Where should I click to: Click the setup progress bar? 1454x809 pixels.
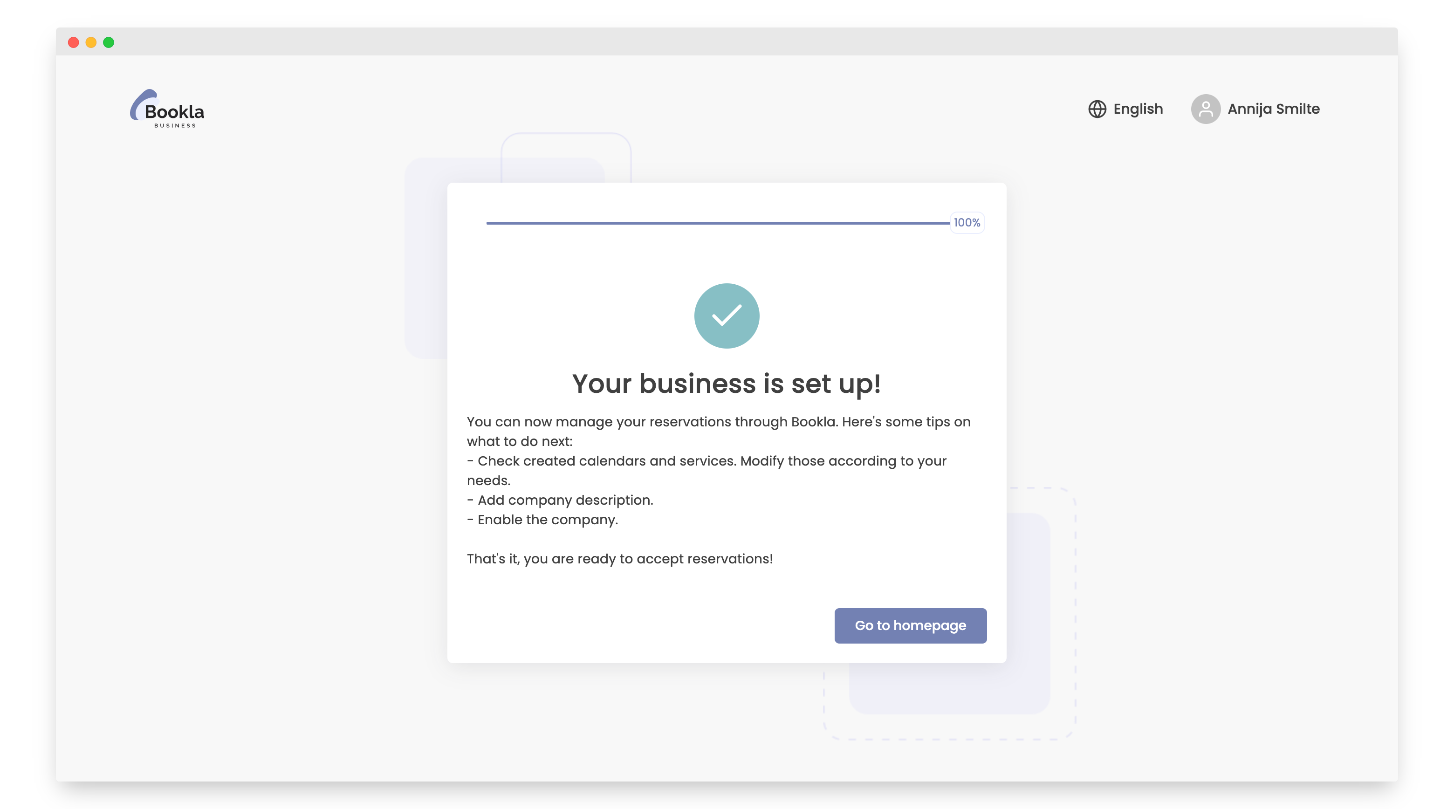pos(717,223)
